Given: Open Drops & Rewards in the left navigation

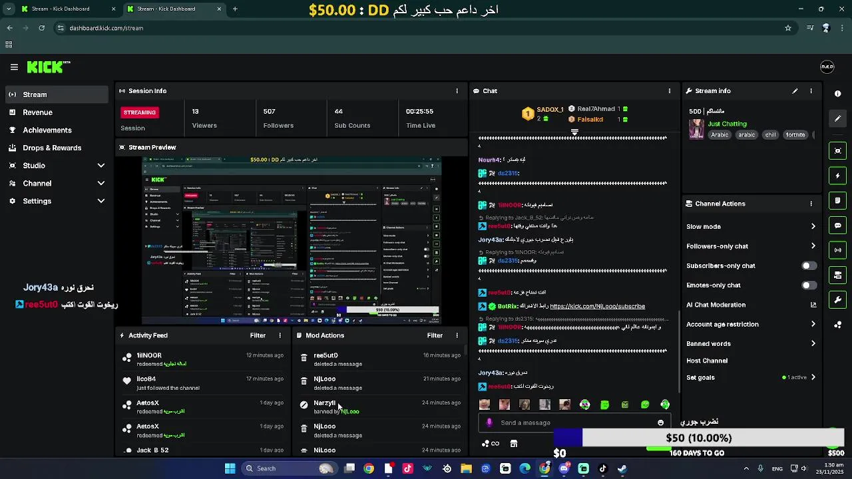Looking at the screenshot, I should (52, 148).
